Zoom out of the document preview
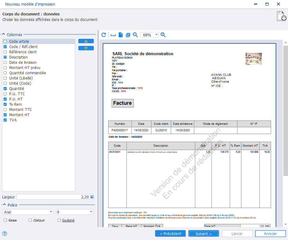The height and width of the screenshot is (240, 288). coord(135,35)
